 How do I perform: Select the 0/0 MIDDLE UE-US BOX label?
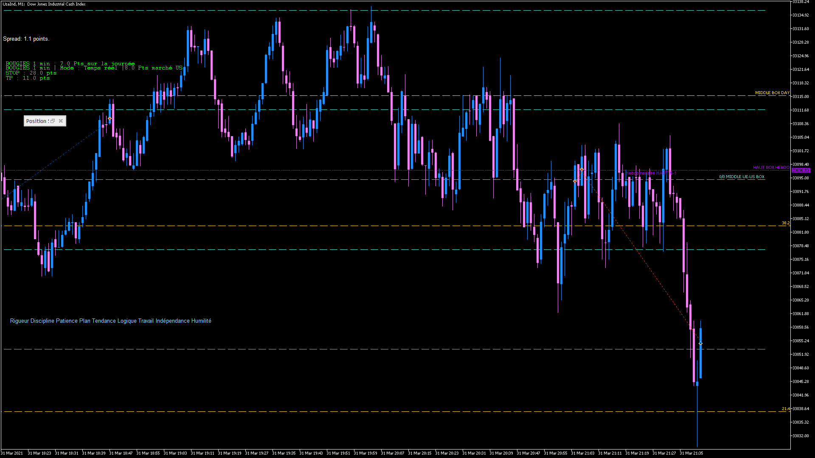742,177
